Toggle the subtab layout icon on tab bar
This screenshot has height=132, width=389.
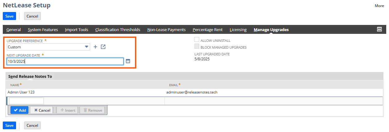point(379,29)
